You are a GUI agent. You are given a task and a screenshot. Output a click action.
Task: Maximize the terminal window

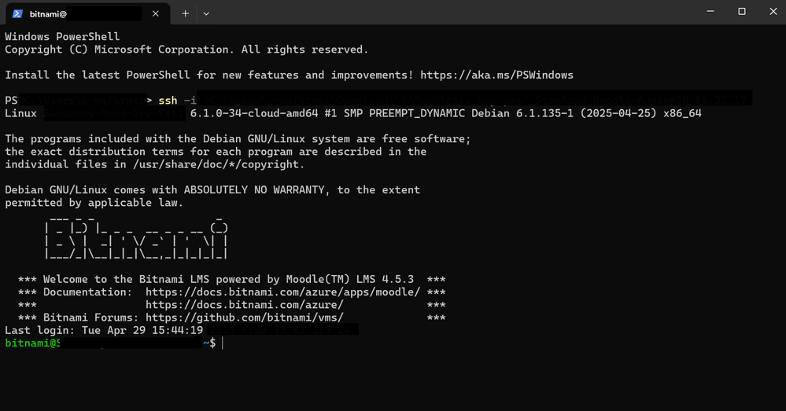741,12
